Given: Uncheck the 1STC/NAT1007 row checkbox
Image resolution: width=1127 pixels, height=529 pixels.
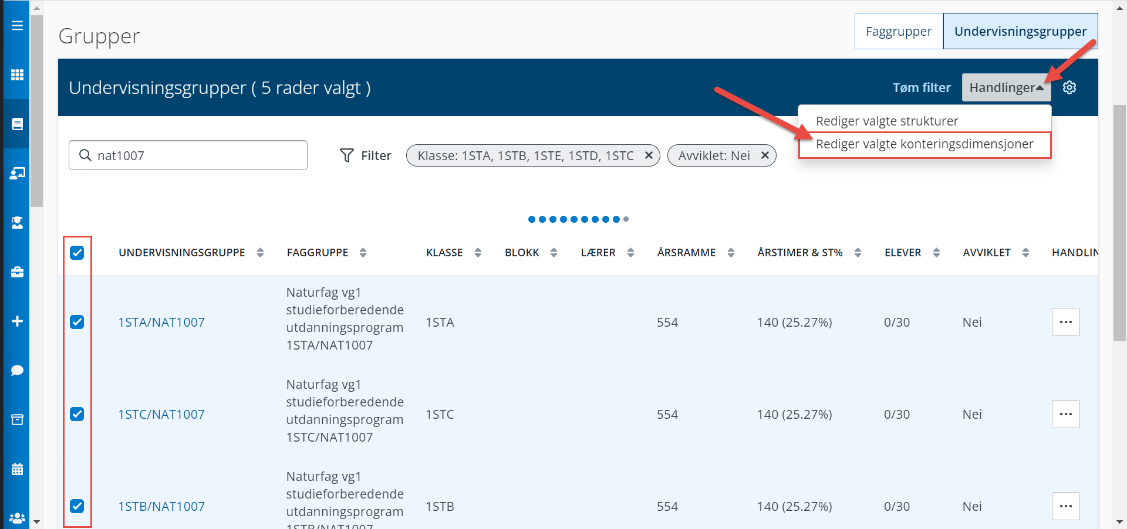Looking at the screenshot, I should coord(77,414).
